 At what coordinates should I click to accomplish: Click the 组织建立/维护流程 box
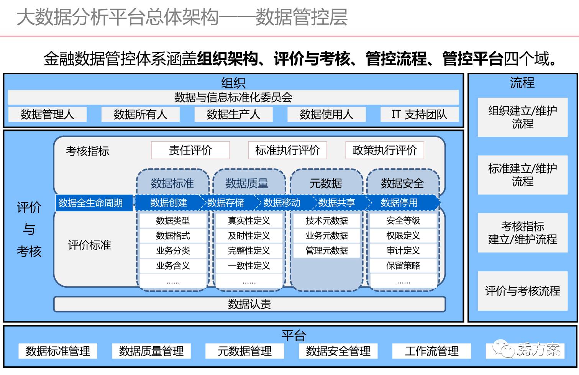(x=523, y=117)
